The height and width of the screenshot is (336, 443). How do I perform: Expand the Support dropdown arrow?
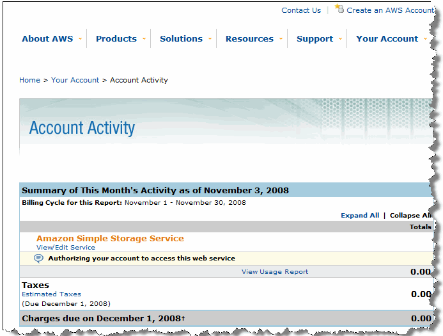[340, 38]
